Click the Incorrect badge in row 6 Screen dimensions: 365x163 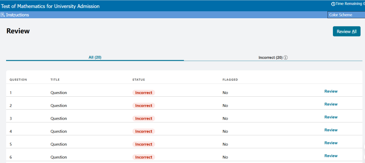pos(144,157)
